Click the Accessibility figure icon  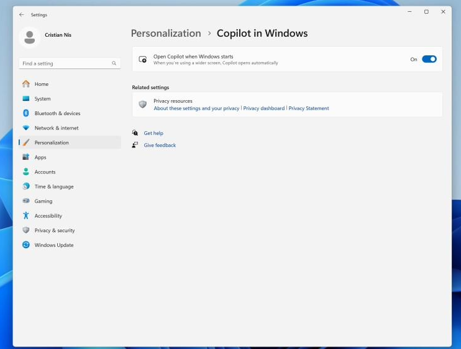(x=26, y=216)
